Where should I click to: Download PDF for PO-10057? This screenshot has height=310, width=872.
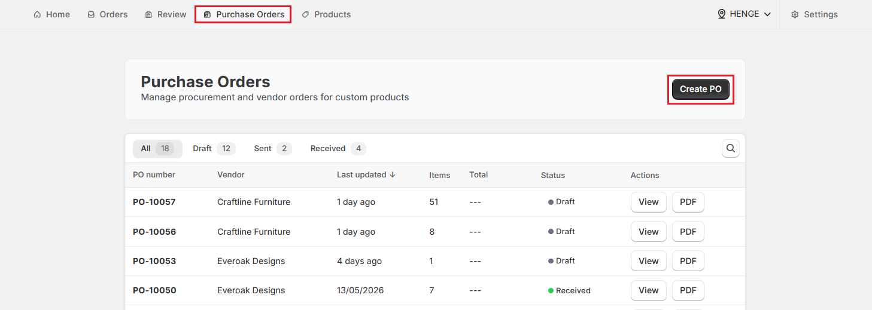tap(688, 202)
